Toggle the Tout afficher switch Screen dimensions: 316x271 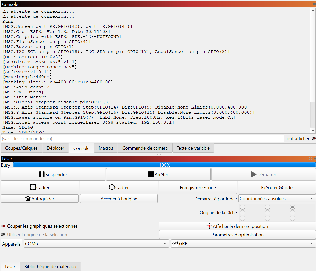[x=313, y=138]
